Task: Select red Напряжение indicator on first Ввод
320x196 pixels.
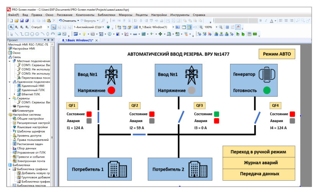Action: 111,90
